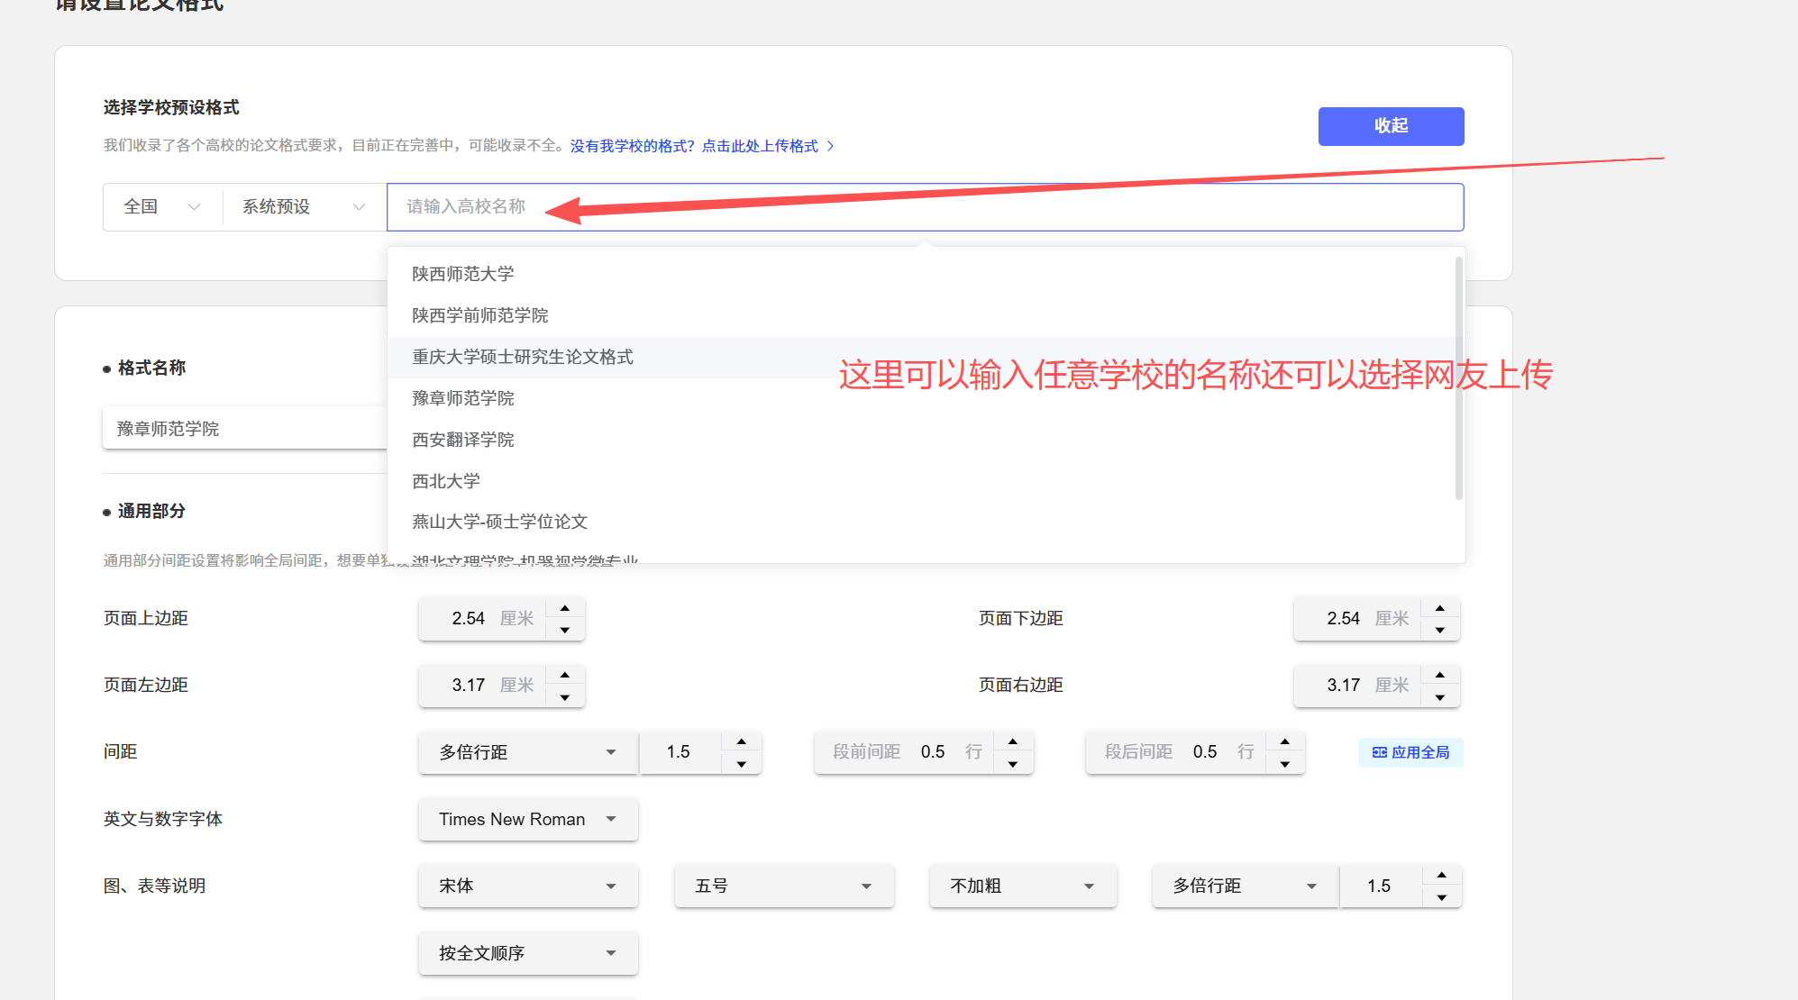
Task: Increase line spacing multiple value 1.5
Action: coord(741,741)
